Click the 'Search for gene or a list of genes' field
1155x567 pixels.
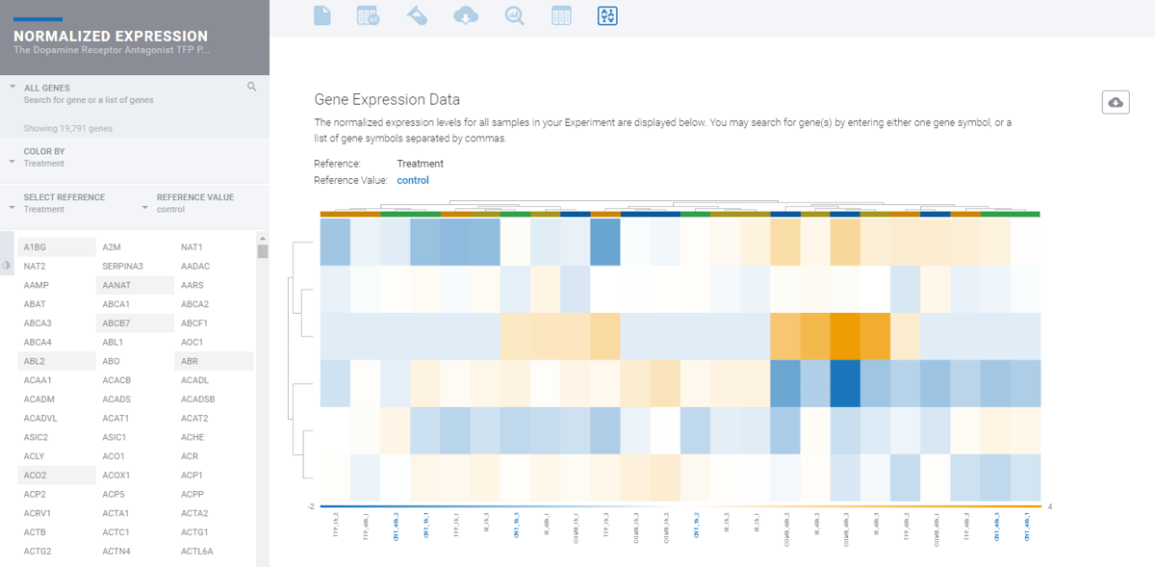89,100
